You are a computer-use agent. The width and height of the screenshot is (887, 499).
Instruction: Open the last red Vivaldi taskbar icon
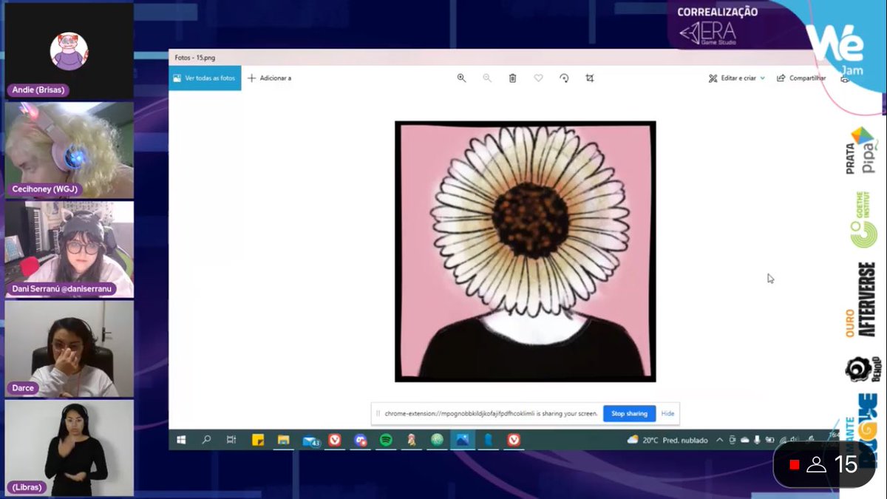(514, 440)
